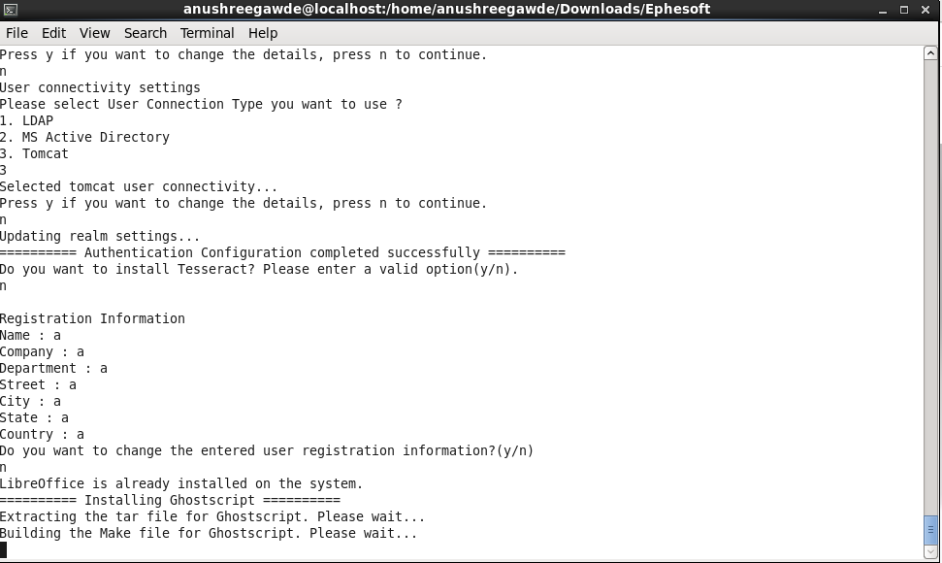The image size is (942, 563).
Task: Click the vertical scrollbar thumb
Action: (x=930, y=529)
